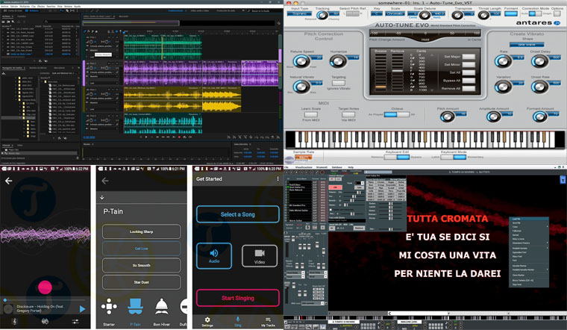Tap the glasses effects icon at bottom of recording screen

click(x=45, y=321)
